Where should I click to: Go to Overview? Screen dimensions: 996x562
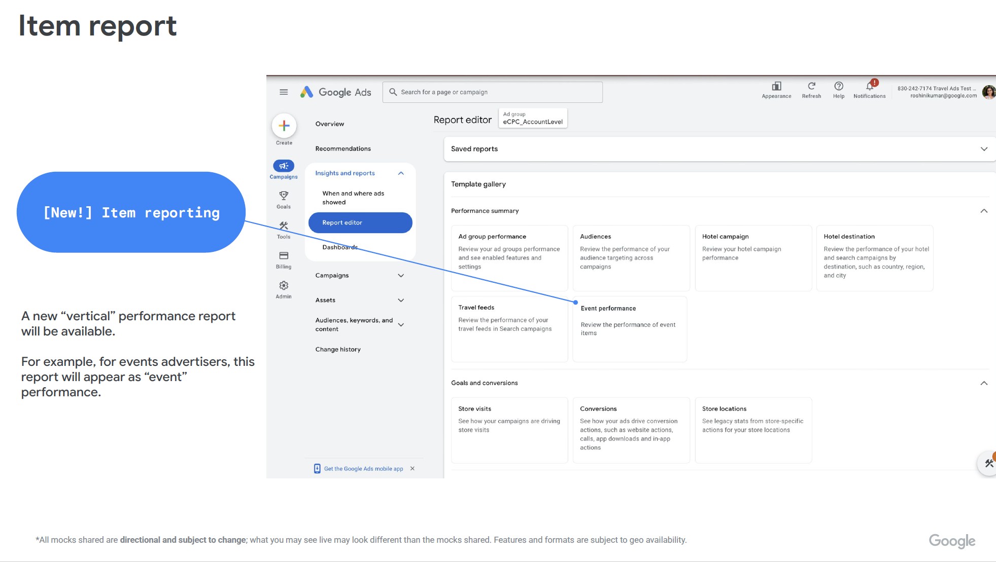(x=330, y=124)
